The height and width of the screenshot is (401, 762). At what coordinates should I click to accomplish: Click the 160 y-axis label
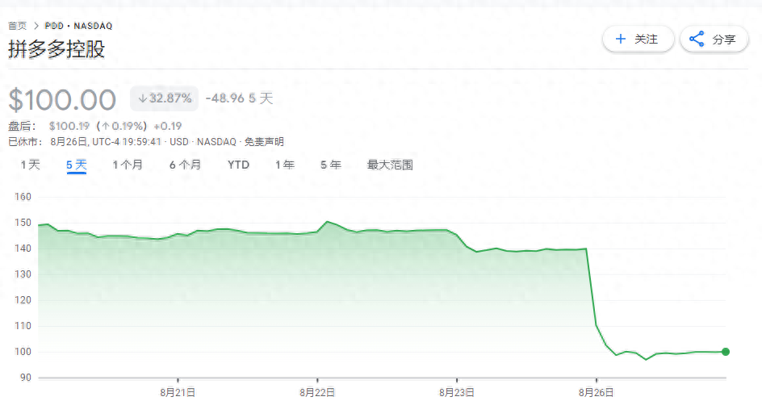[x=23, y=197]
